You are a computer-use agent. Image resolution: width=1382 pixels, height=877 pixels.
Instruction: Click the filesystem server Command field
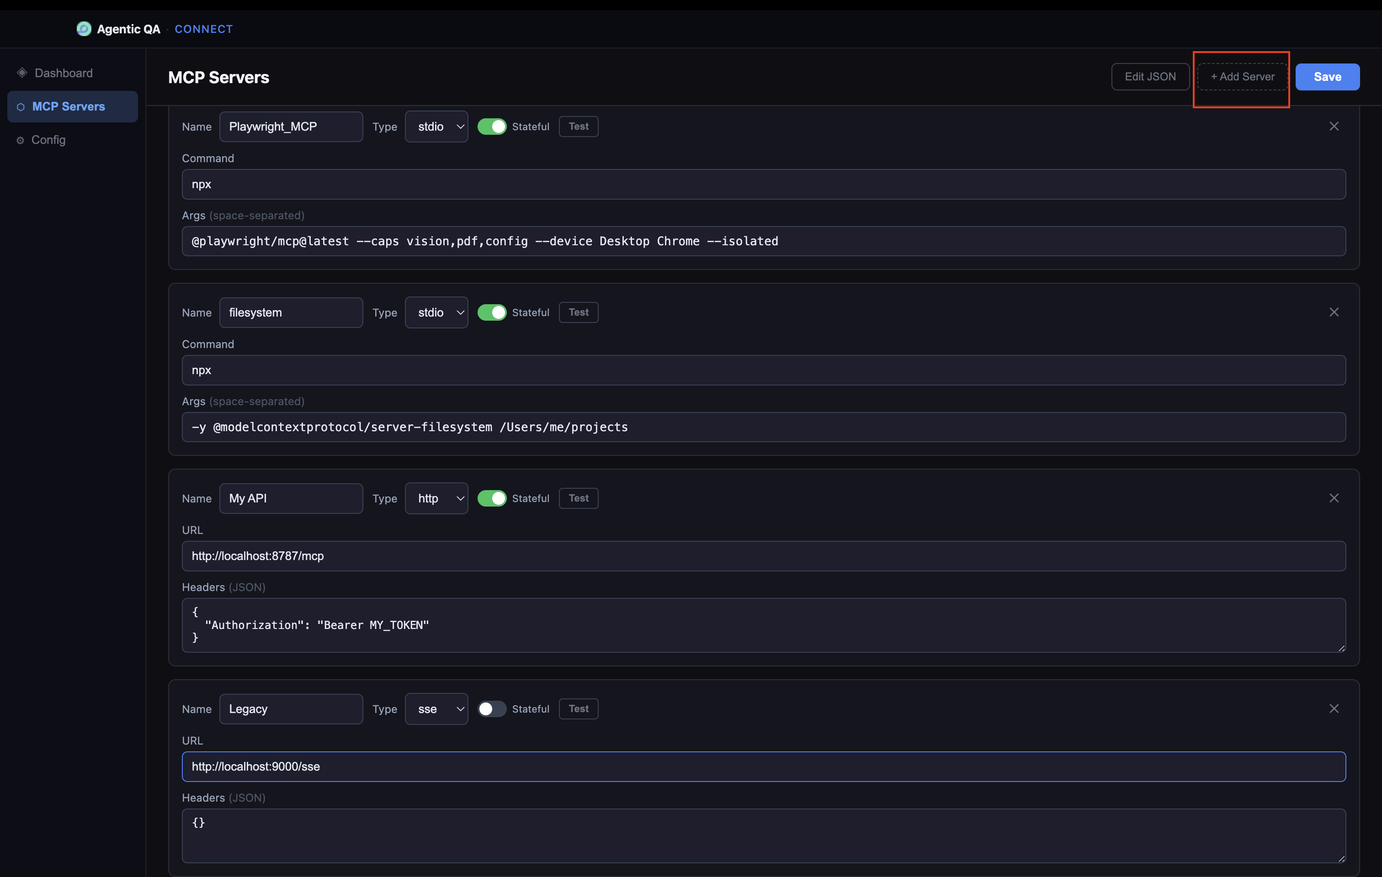pos(763,370)
